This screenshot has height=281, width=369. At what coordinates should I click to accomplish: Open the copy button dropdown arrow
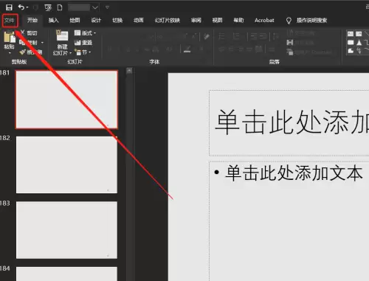[x=42, y=43]
